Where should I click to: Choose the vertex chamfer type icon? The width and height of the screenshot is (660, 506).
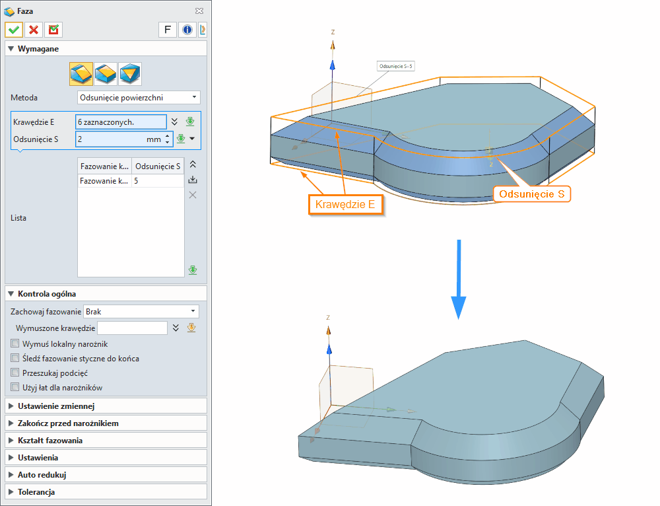pos(130,73)
